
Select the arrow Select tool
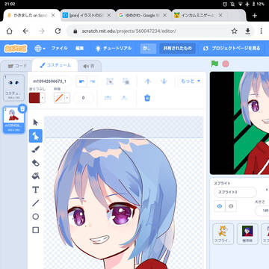pos(36,123)
